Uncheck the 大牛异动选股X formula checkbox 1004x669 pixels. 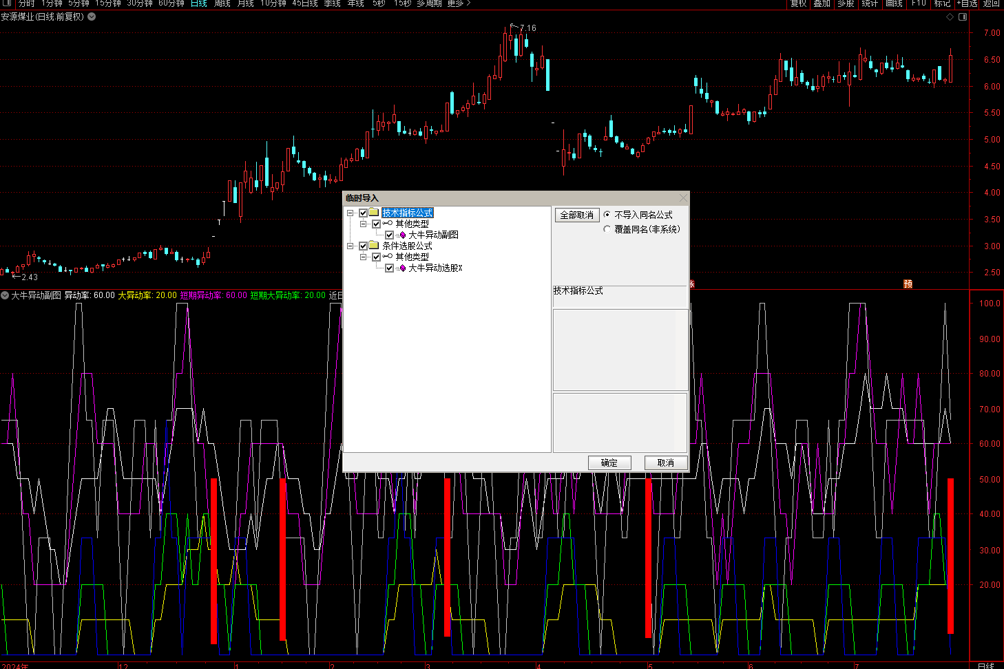coord(390,268)
